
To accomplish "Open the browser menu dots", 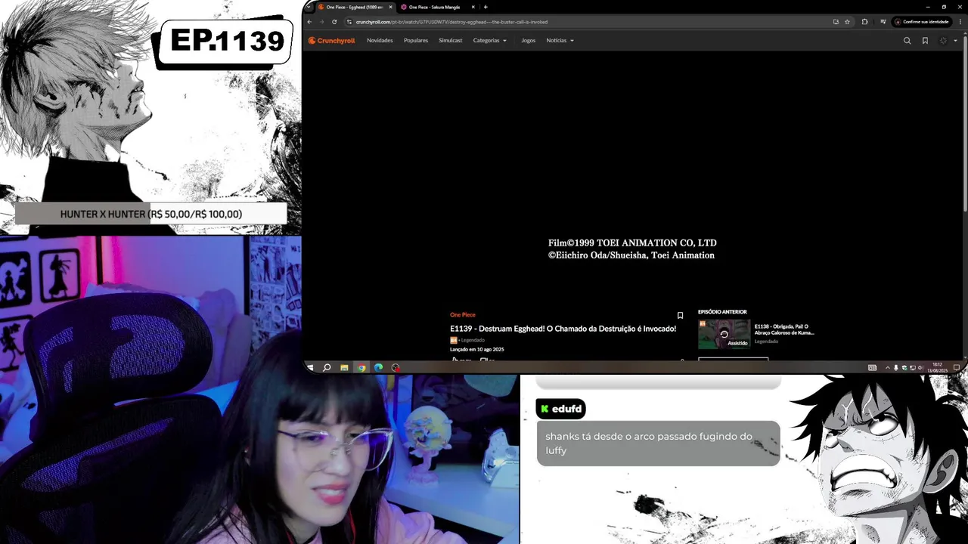I will pyautogui.click(x=959, y=22).
